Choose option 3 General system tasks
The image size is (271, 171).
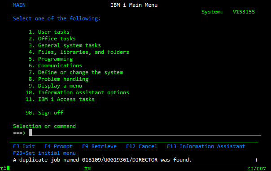point(65,45)
